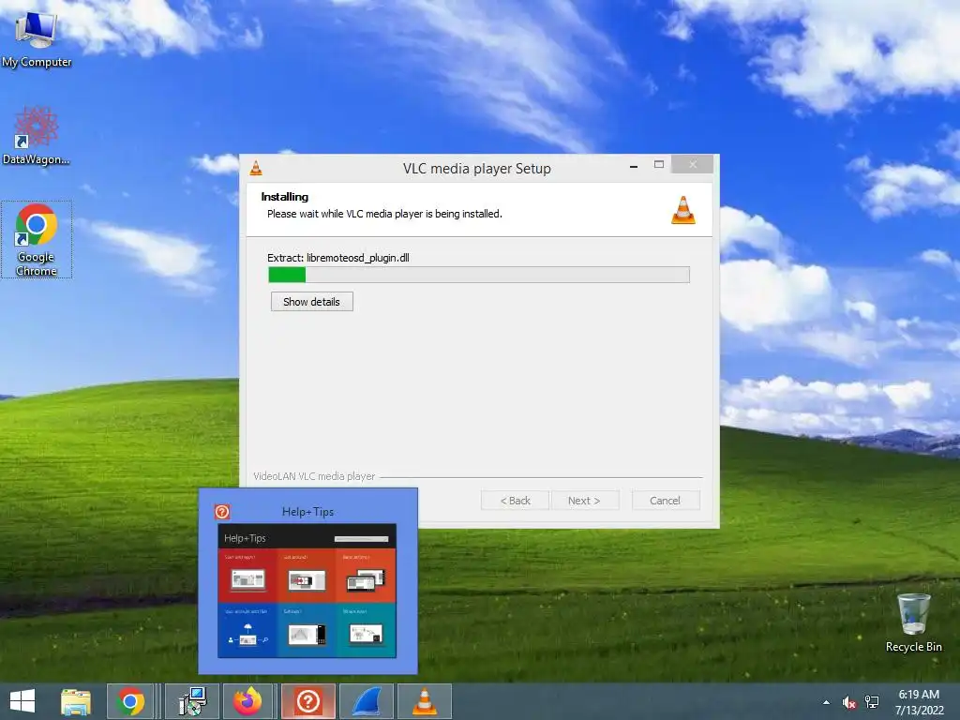The height and width of the screenshot is (720, 960).
Task: Click Show details in VLC Setup
Action: 311,302
